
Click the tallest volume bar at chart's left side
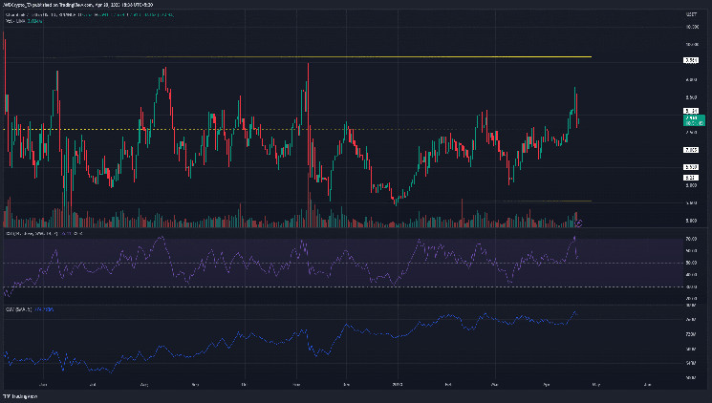[x=72, y=205]
